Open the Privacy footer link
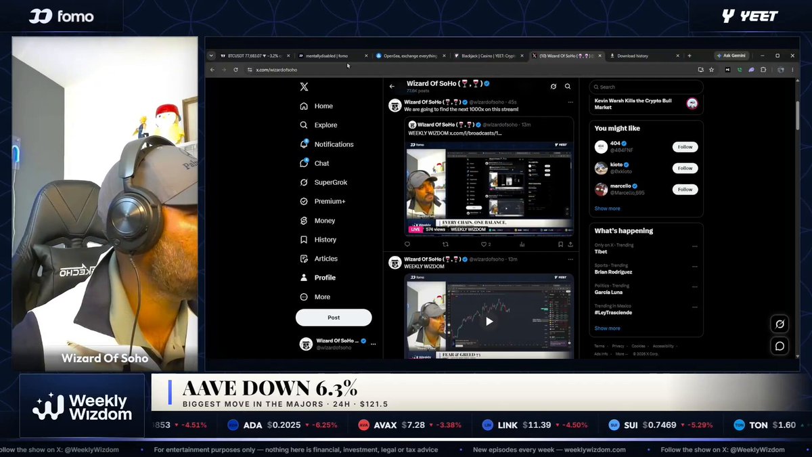The width and height of the screenshot is (812, 457). [x=618, y=346]
